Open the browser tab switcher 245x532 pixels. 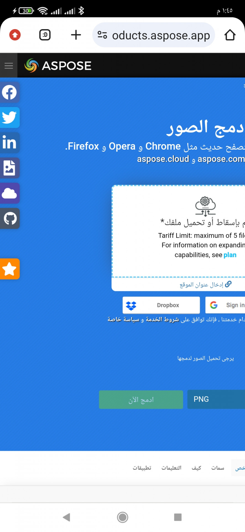(45, 35)
